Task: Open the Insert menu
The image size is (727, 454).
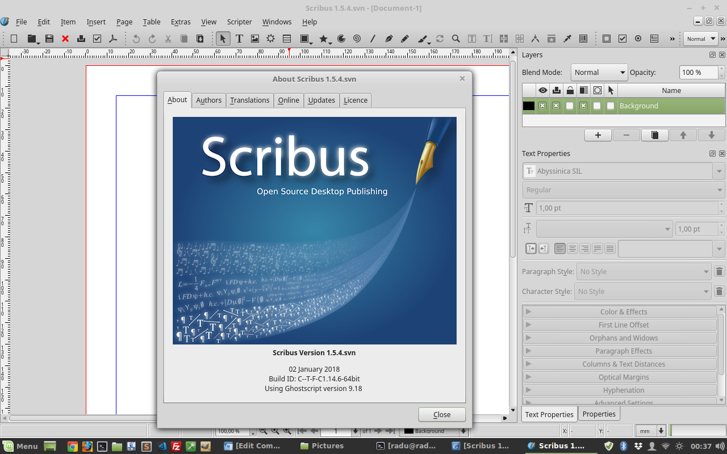Action: [x=96, y=22]
